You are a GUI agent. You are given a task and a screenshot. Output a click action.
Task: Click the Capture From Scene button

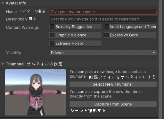click(113, 104)
